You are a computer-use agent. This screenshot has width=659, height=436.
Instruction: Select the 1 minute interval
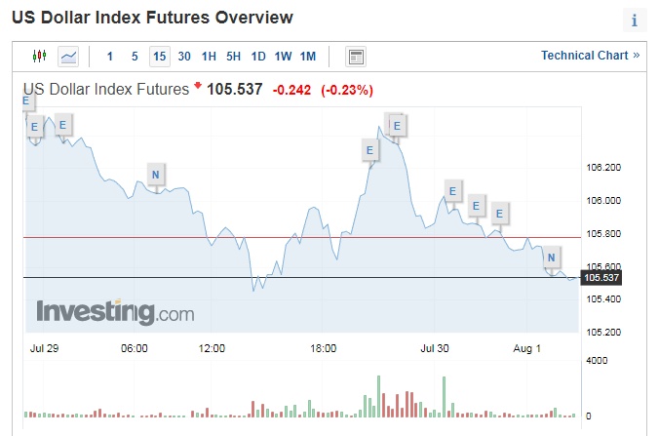tap(110, 57)
